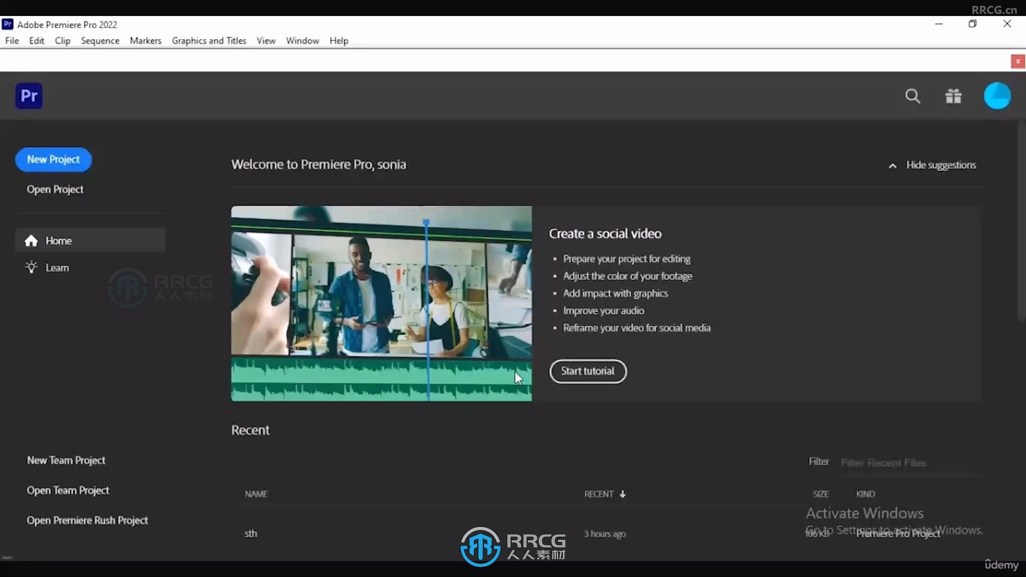The width and height of the screenshot is (1026, 577).
Task: Click Hide suggestions text
Action: (941, 165)
